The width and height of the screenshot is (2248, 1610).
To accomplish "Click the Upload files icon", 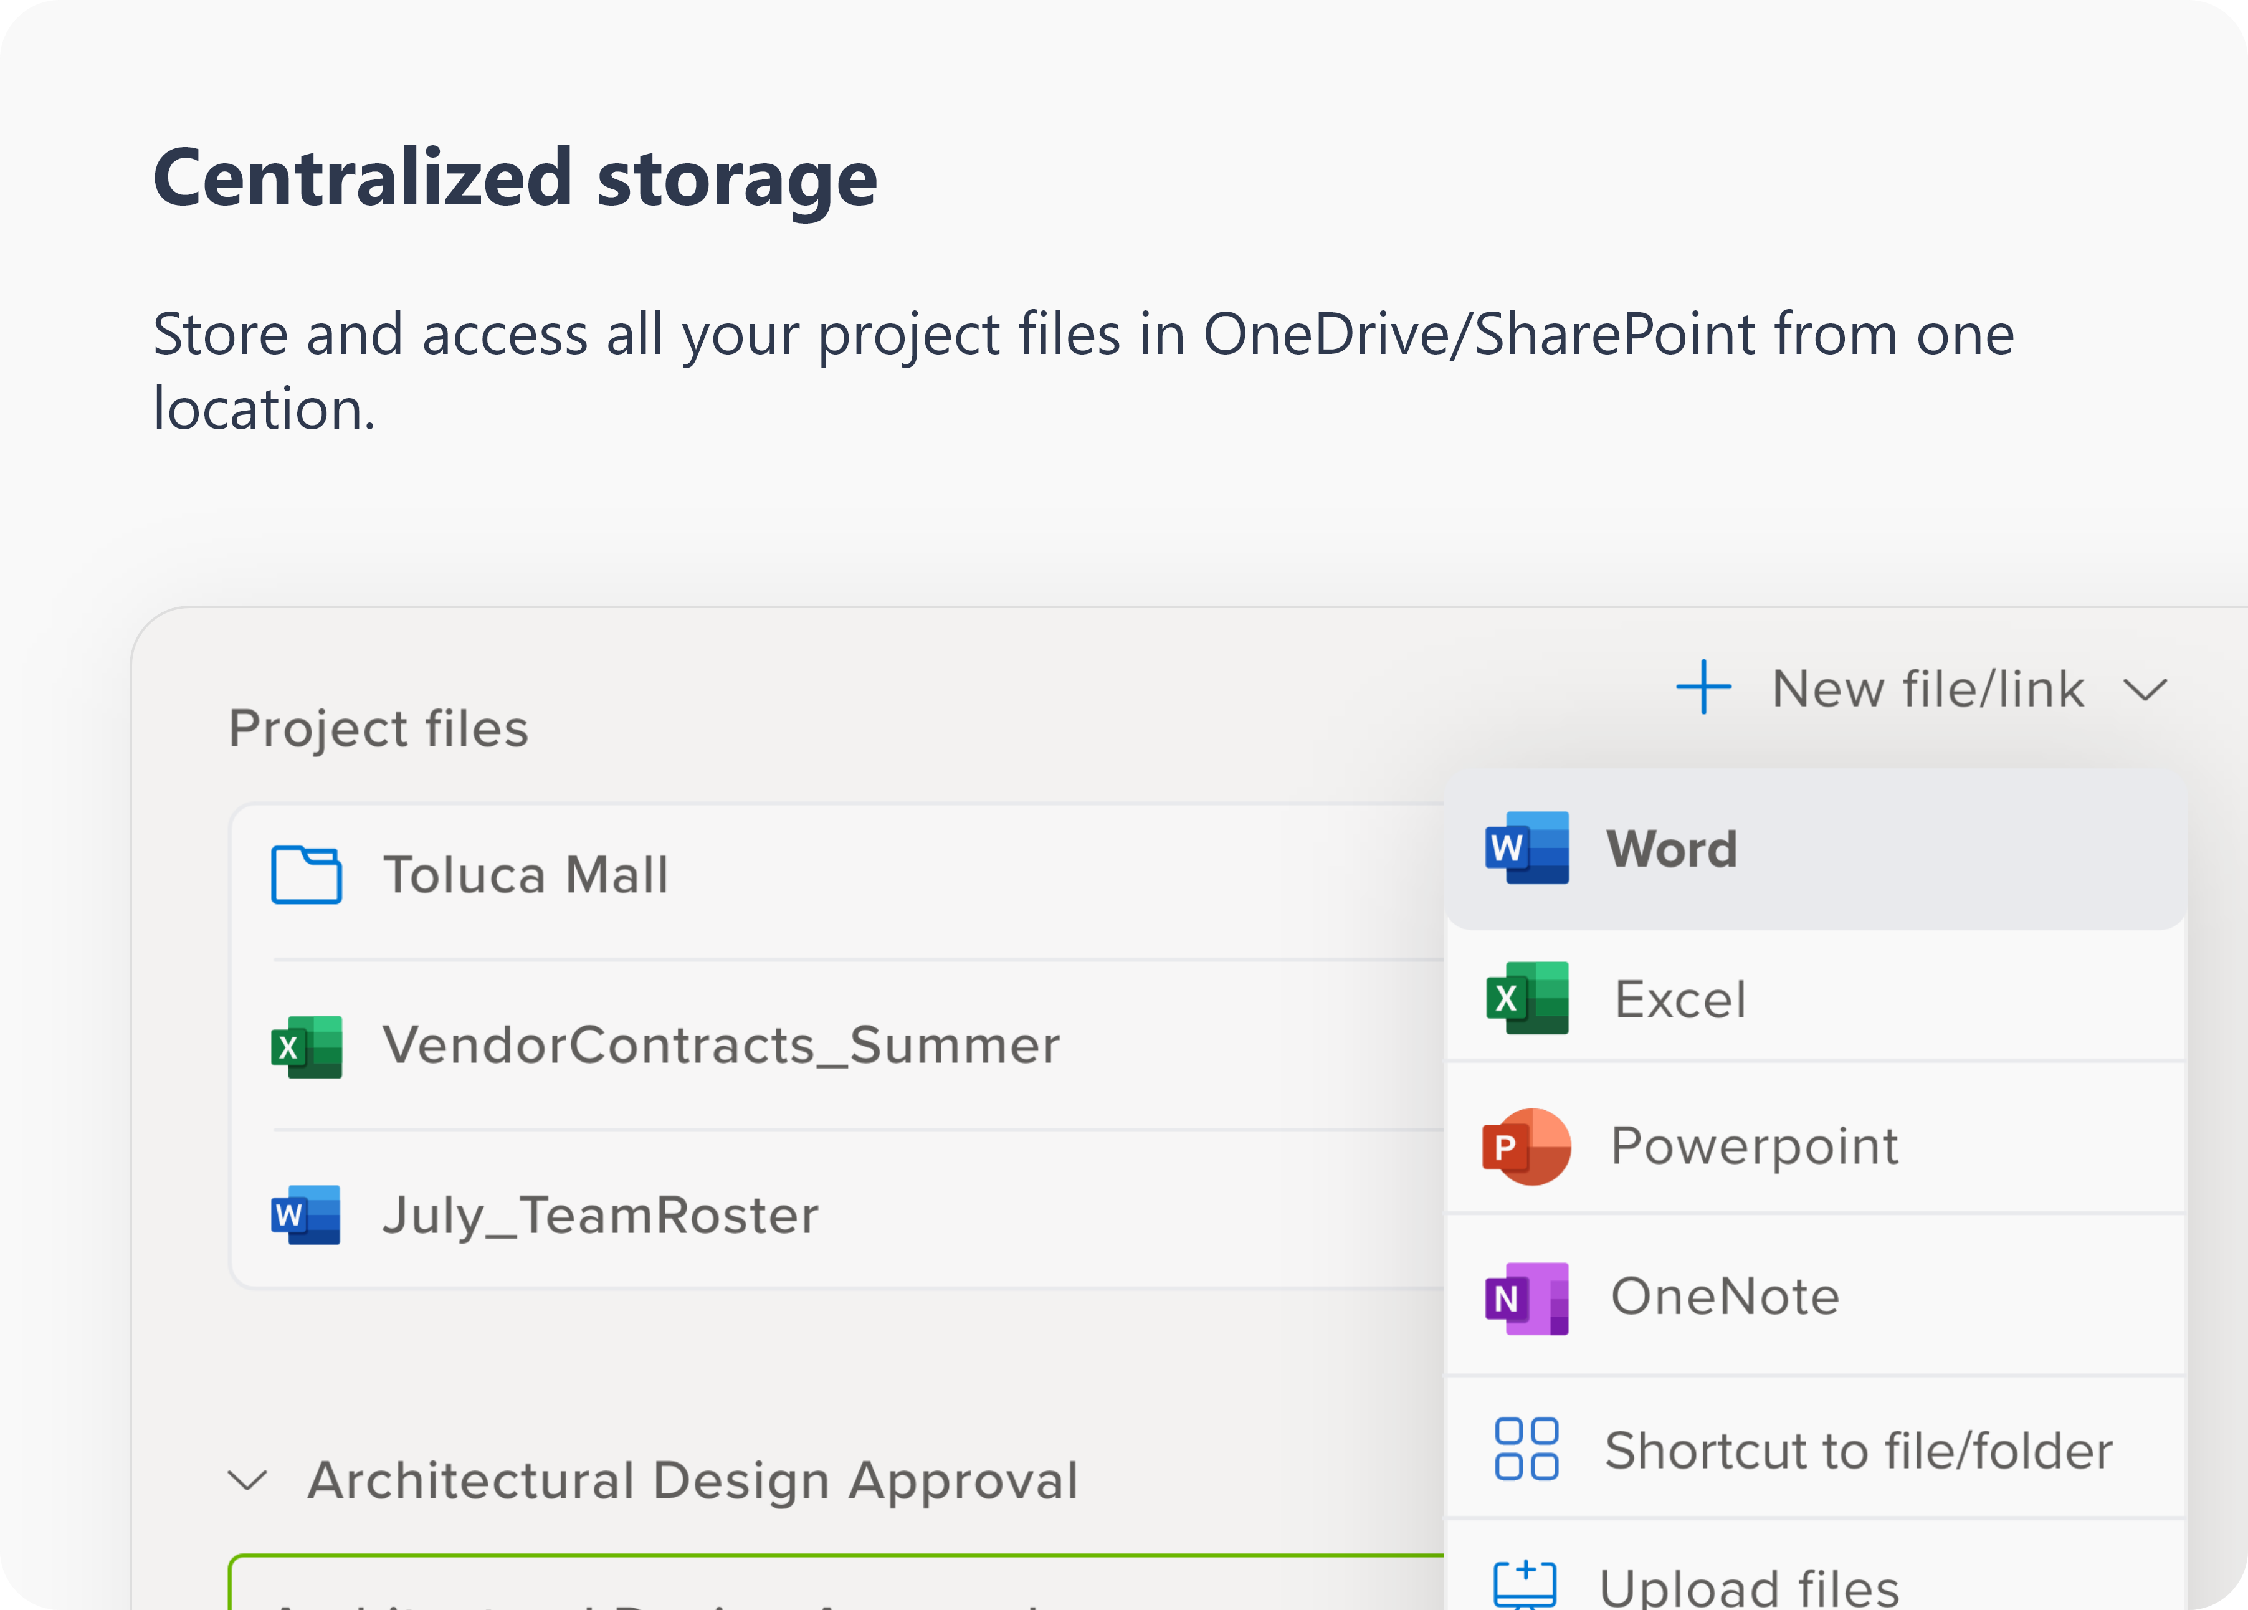I will 1525,1584.
